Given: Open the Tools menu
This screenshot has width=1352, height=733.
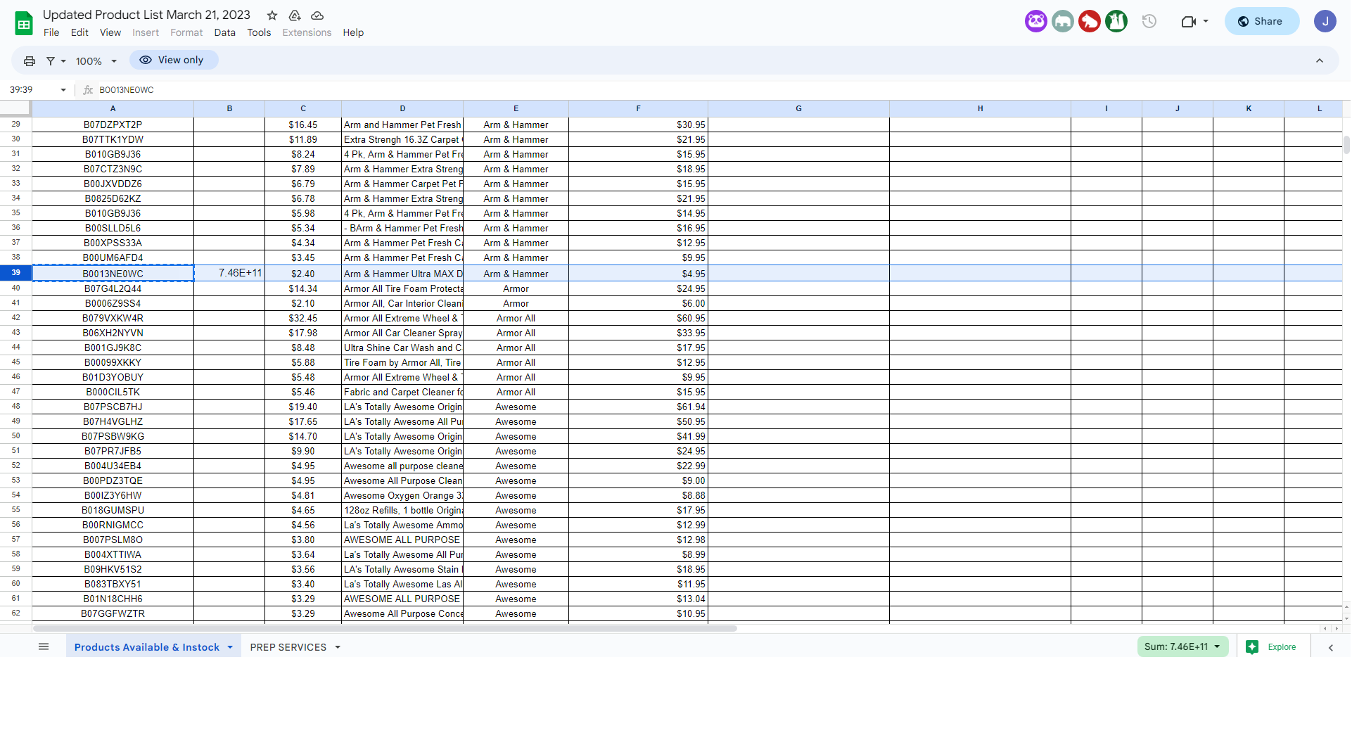Looking at the screenshot, I should pyautogui.click(x=259, y=32).
